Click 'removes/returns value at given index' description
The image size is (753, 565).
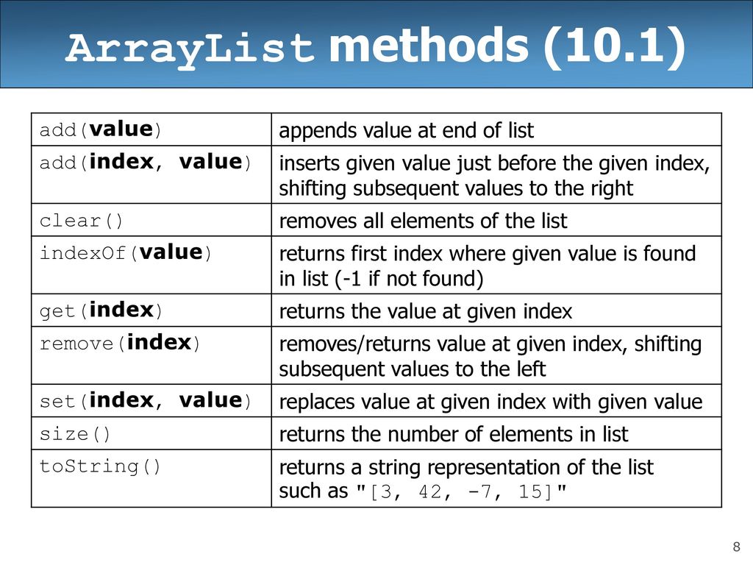(x=490, y=356)
